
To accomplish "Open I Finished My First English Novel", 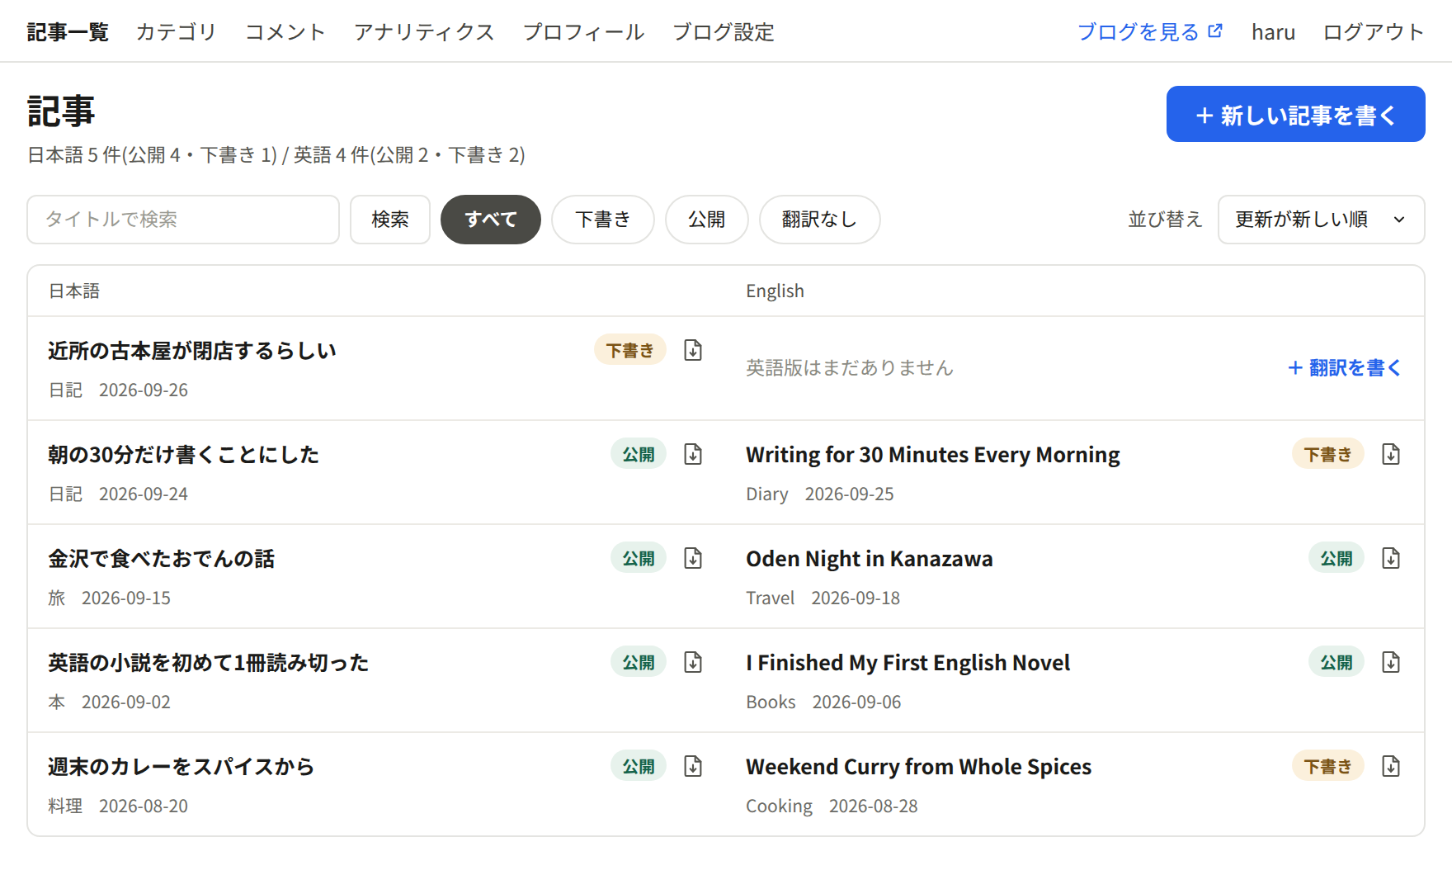I will click(x=907, y=663).
